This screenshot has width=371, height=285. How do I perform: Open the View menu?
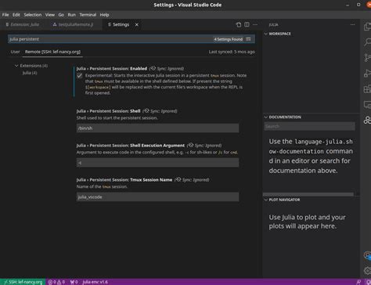(50, 15)
